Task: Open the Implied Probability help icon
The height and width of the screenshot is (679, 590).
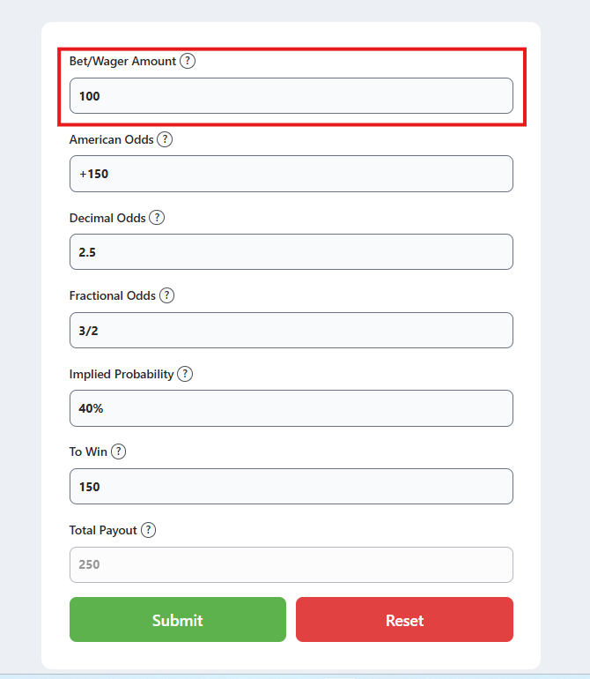Action: pos(185,374)
